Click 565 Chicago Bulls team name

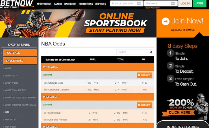[x=53, y=83]
